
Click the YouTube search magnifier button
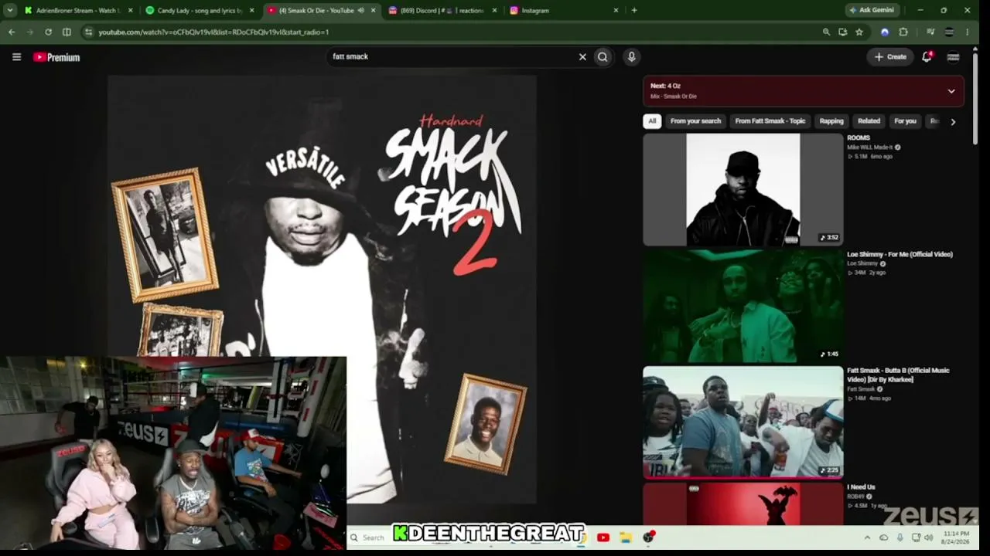point(603,56)
